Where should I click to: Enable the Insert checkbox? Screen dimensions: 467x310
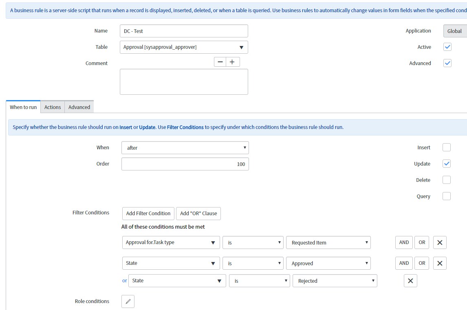pos(447,147)
